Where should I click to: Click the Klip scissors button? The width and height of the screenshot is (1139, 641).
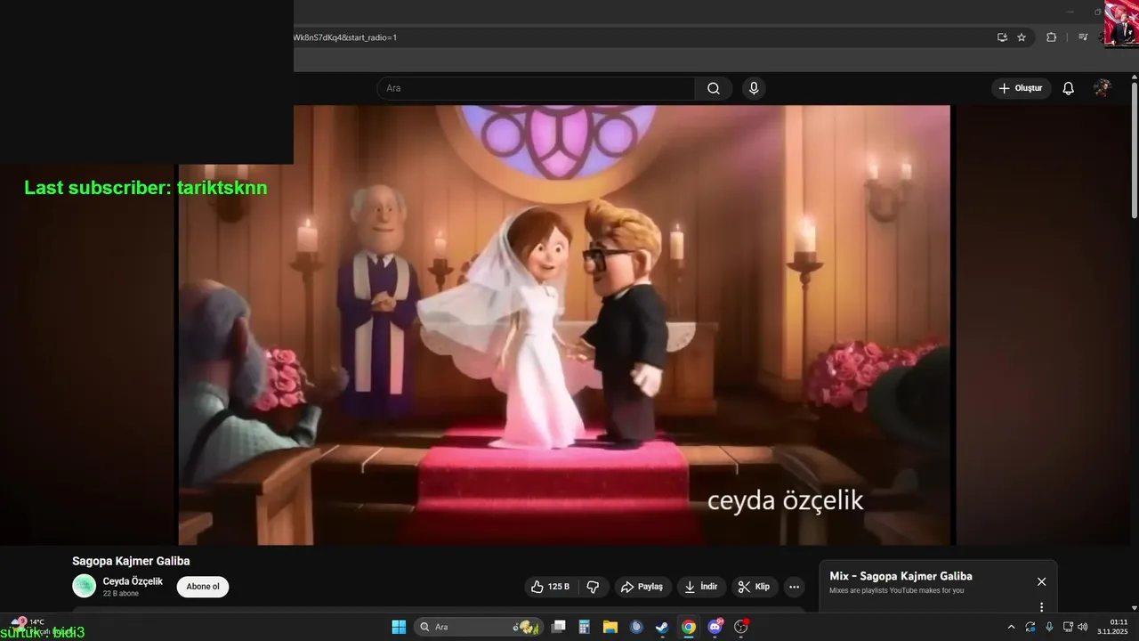point(755,587)
